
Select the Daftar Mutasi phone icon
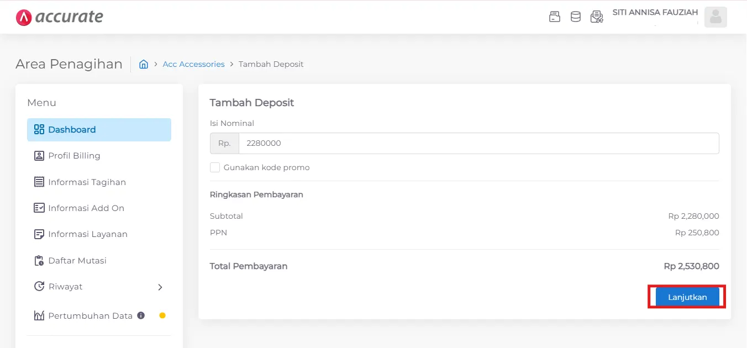point(39,260)
